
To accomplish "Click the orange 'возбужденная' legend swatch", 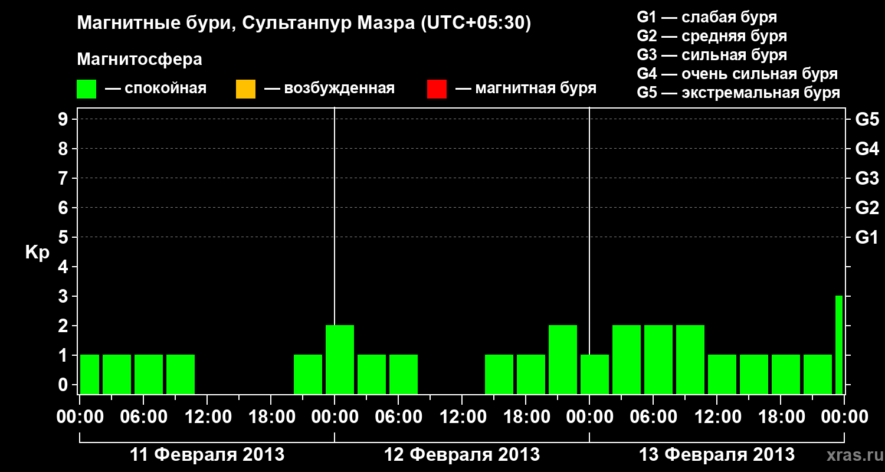I will pyautogui.click(x=245, y=89).
